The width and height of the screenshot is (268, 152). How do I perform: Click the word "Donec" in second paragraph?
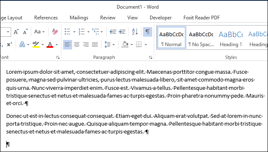click(14, 116)
